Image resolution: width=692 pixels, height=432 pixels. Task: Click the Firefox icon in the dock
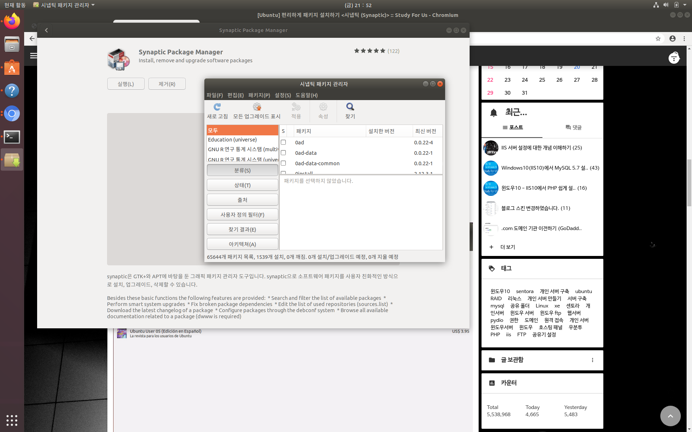[12, 21]
